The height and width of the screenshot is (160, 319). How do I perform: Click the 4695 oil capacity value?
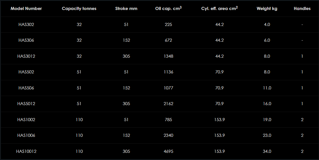[168, 151]
